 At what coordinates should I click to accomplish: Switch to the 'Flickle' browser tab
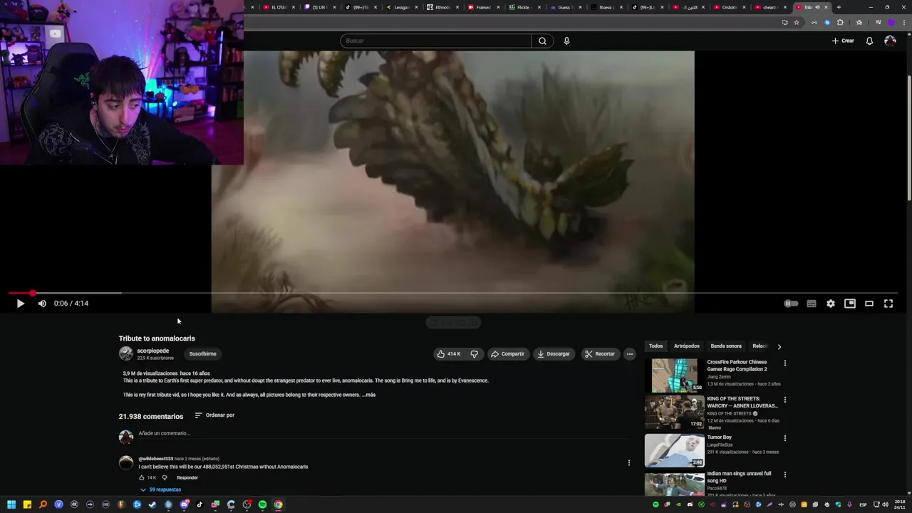tap(524, 7)
